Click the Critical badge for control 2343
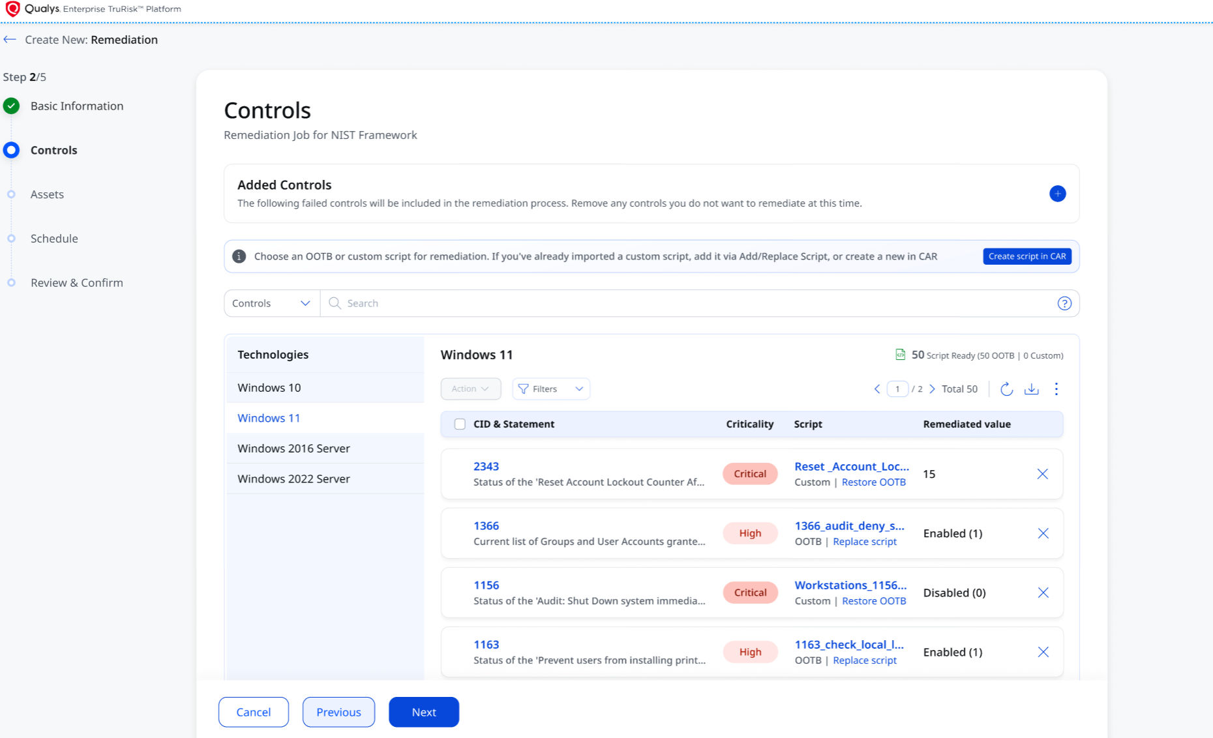The width and height of the screenshot is (1213, 738). click(x=750, y=474)
